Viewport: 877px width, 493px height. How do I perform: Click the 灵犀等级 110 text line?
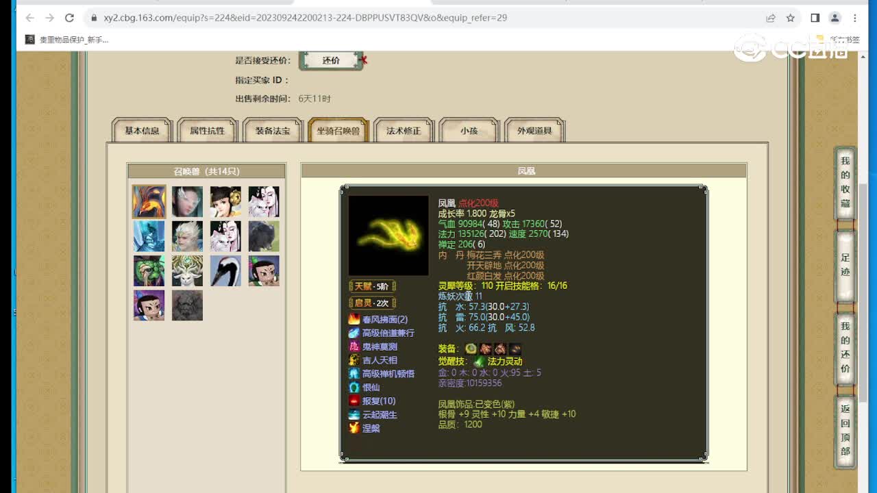503,286
